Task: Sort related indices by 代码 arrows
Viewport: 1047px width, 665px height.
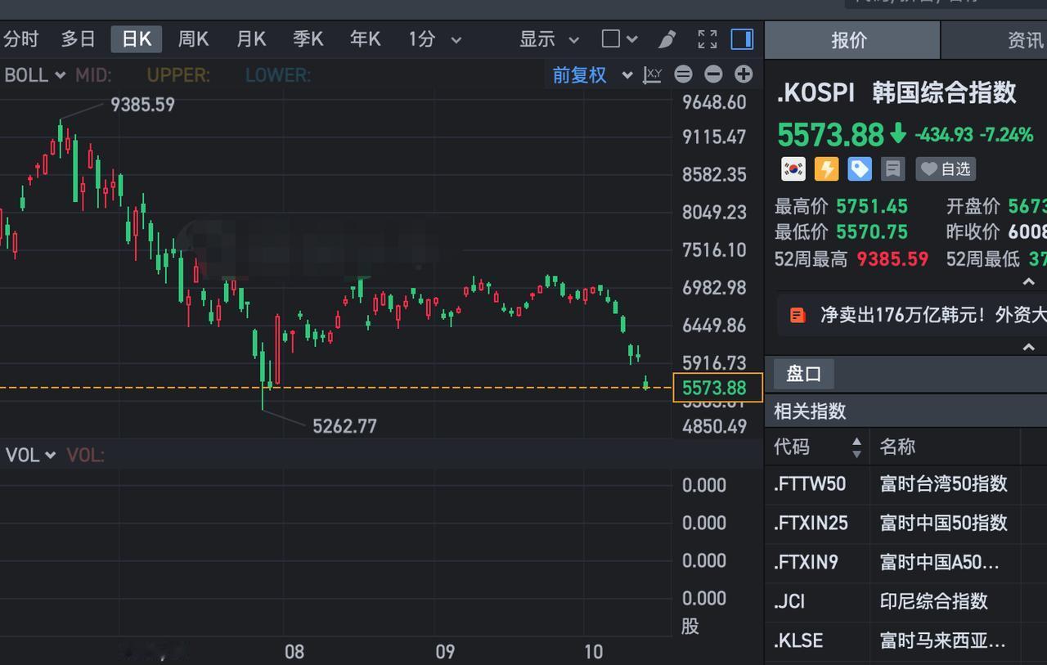Action: [x=856, y=447]
